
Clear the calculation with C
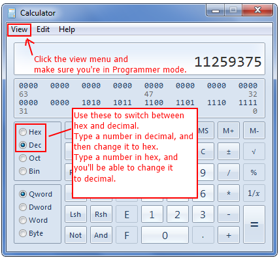pyautogui.click(x=206, y=152)
